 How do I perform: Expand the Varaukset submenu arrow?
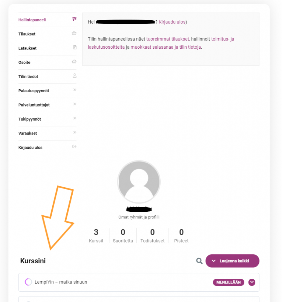75,132
